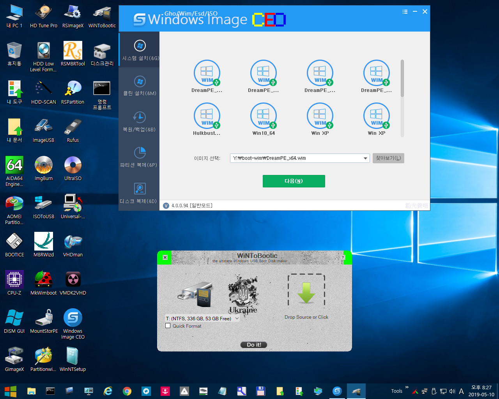Open UltraISO desktop icon

(73, 169)
